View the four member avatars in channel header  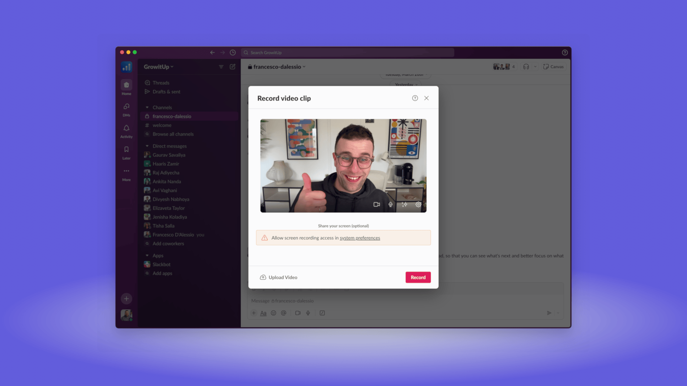(502, 67)
